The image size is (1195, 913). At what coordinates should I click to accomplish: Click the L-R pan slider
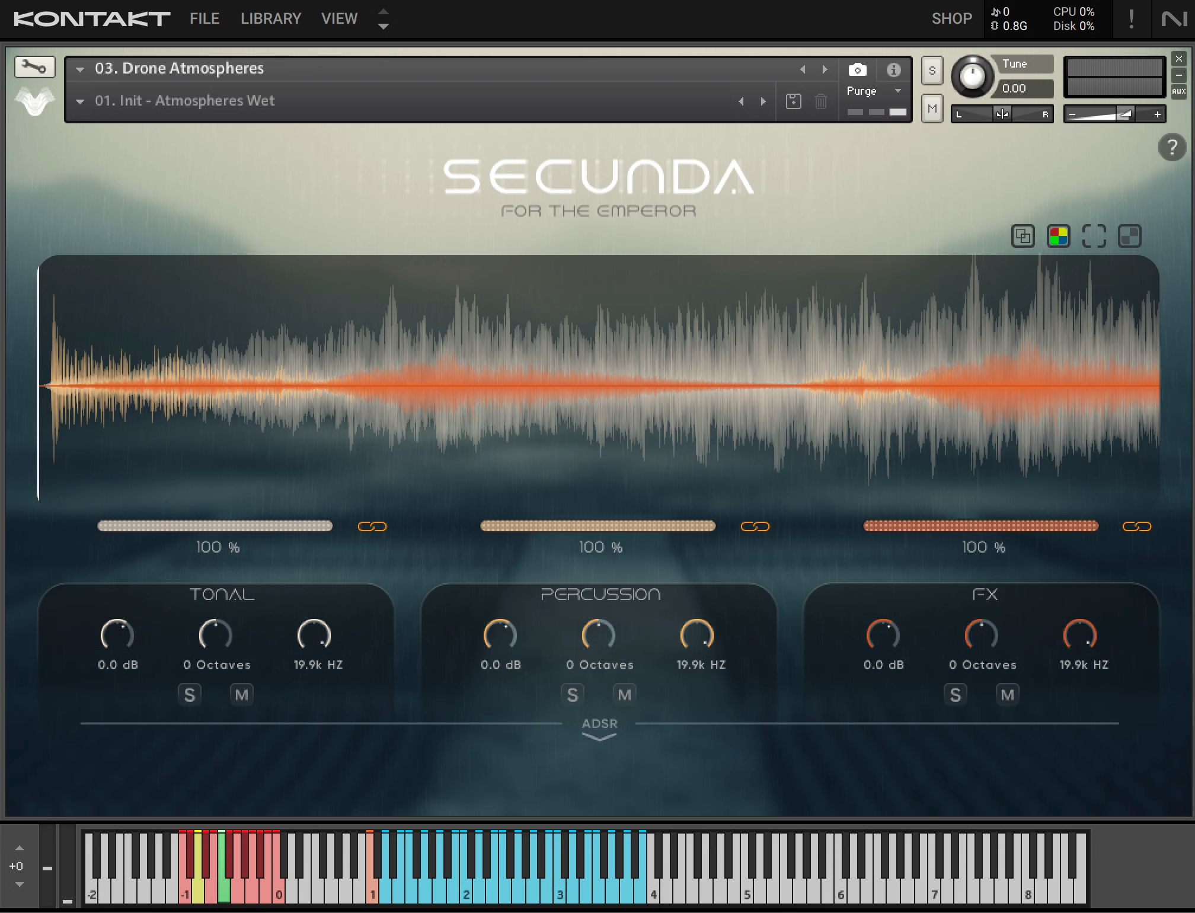pyautogui.click(x=1002, y=114)
